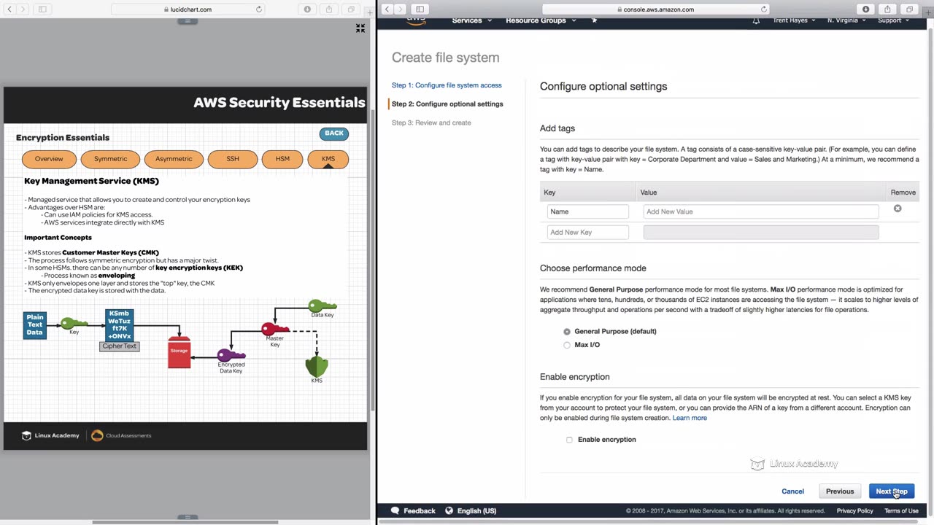Show tab overview in the Lucidchart Safari window

(x=351, y=9)
